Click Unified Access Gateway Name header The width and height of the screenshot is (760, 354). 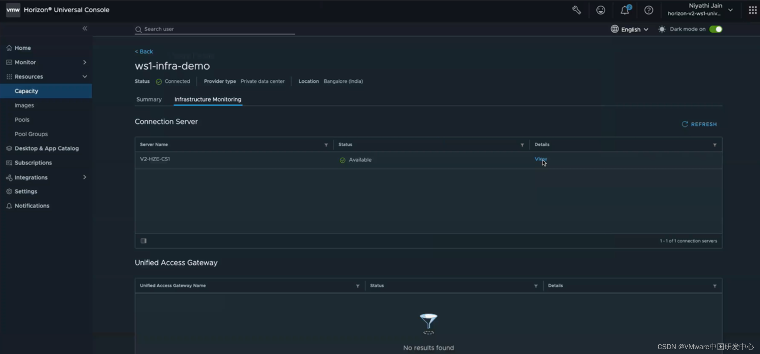point(173,286)
